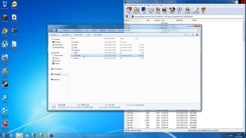Click the Burn button in Explorer
Screen dimensions: 246x138
pos(89,35)
